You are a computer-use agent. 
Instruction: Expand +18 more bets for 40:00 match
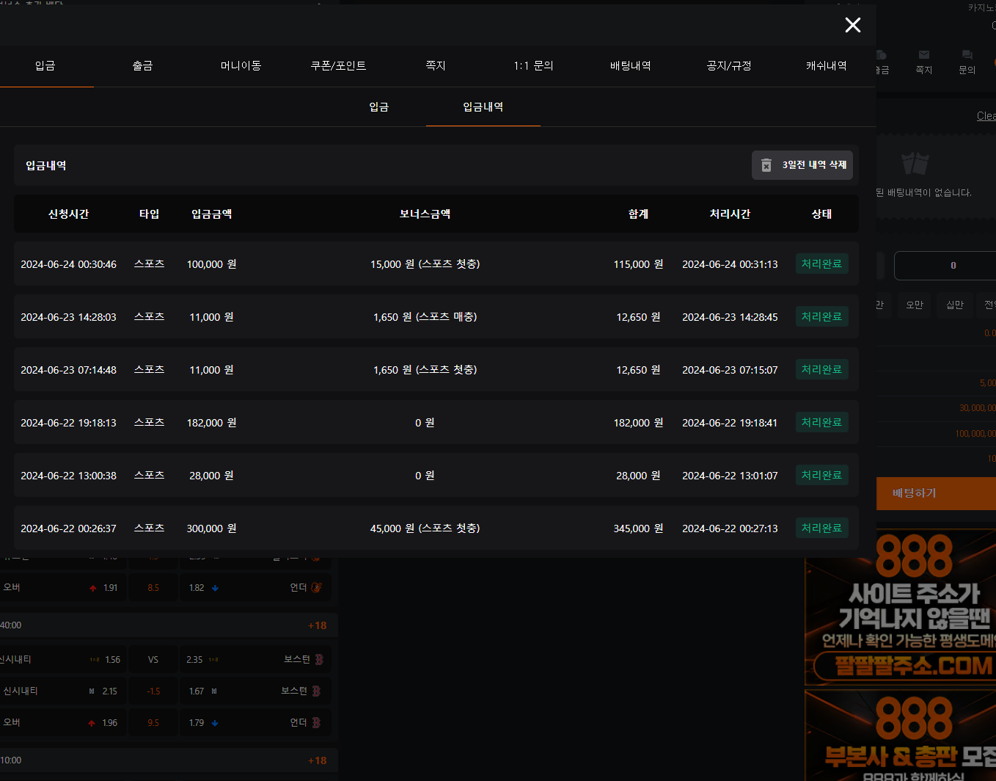pyautogui.click(x=317, y=625)
